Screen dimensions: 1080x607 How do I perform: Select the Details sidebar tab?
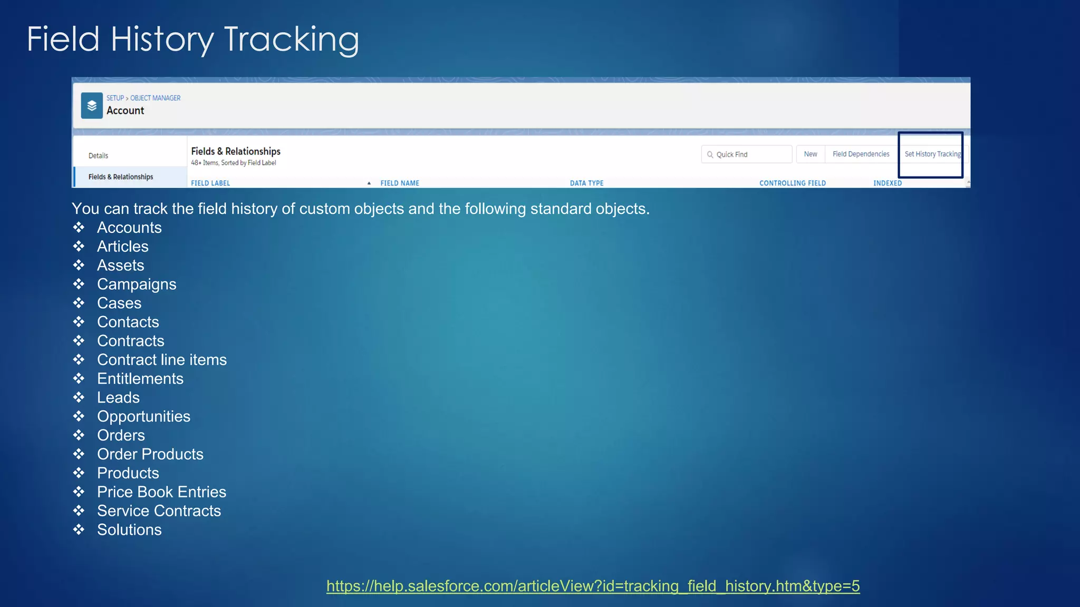pyautogui.click(x=98, y=155)
